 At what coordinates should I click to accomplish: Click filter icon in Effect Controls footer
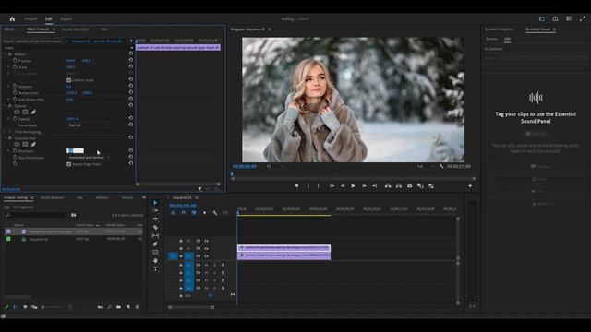pyautogui.click(x=200, y=189)
